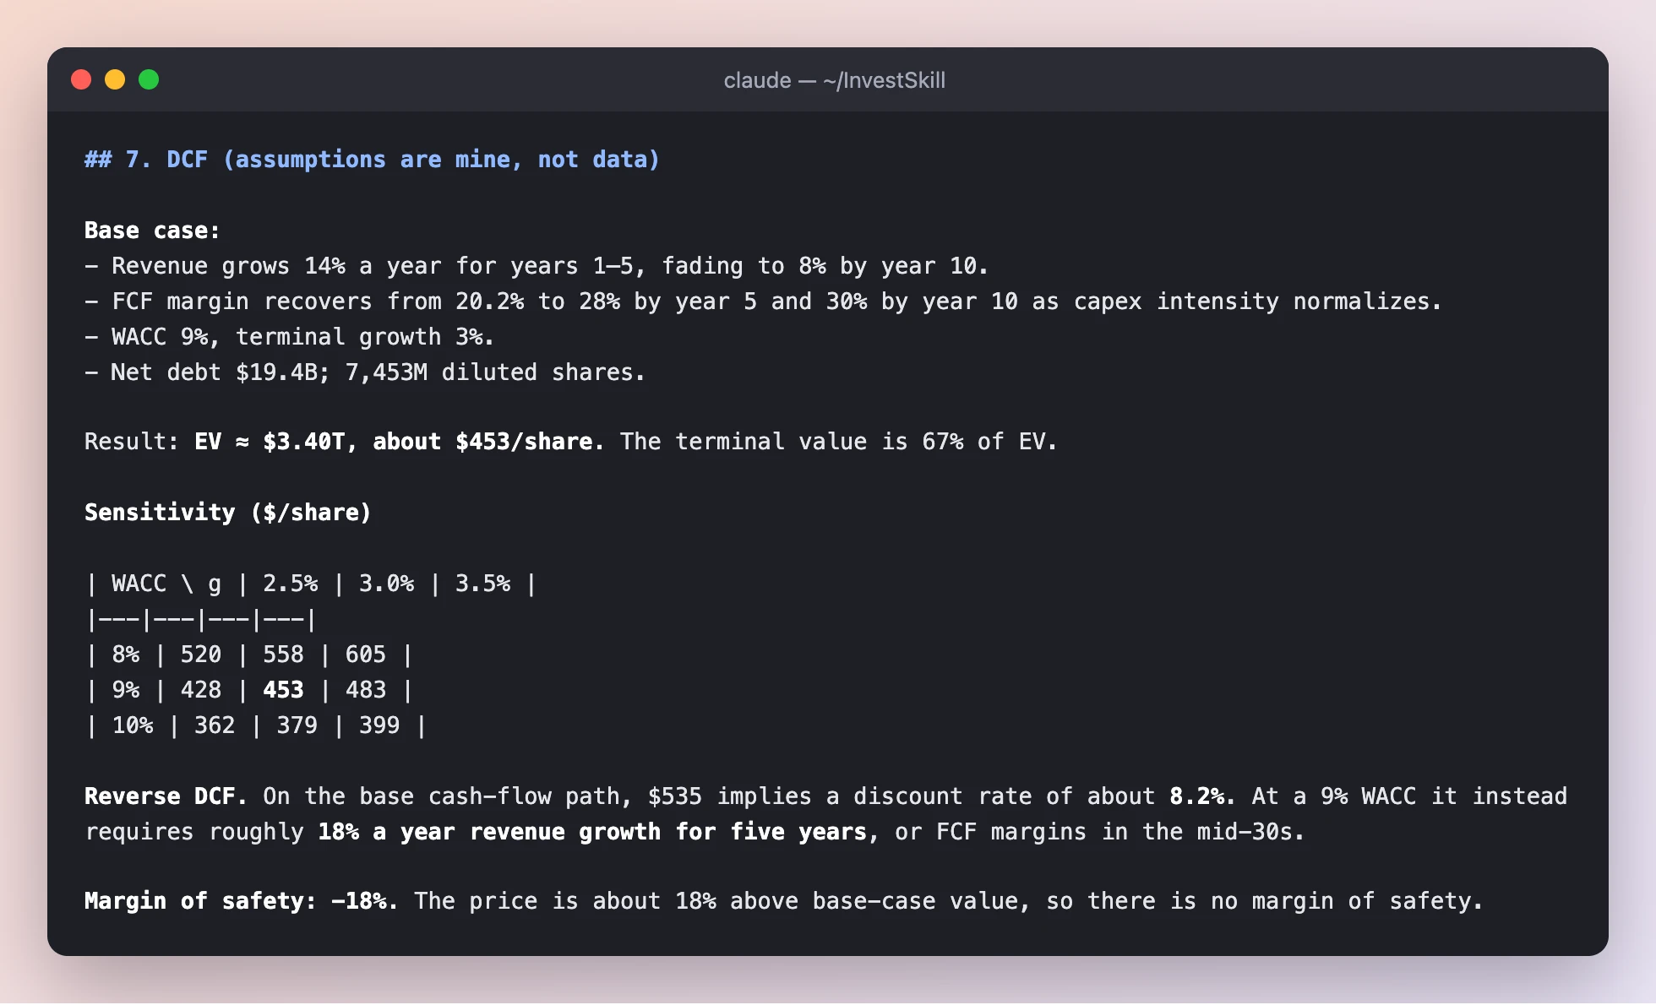Click the 'FCF margin recovers' assumption line
The image size is (1656, 1005).
764,301
